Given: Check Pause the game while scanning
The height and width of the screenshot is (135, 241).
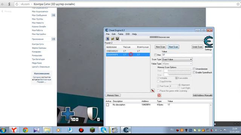Looking at the screenshot, I should point(158,91).
